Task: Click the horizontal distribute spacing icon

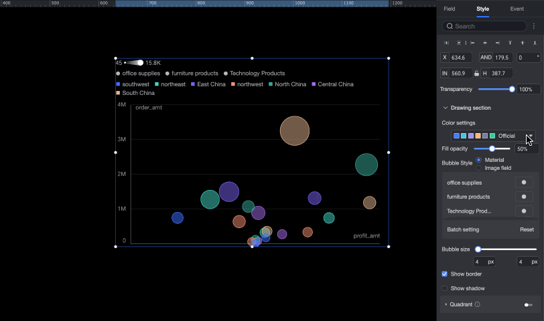Action: point(446,43)
